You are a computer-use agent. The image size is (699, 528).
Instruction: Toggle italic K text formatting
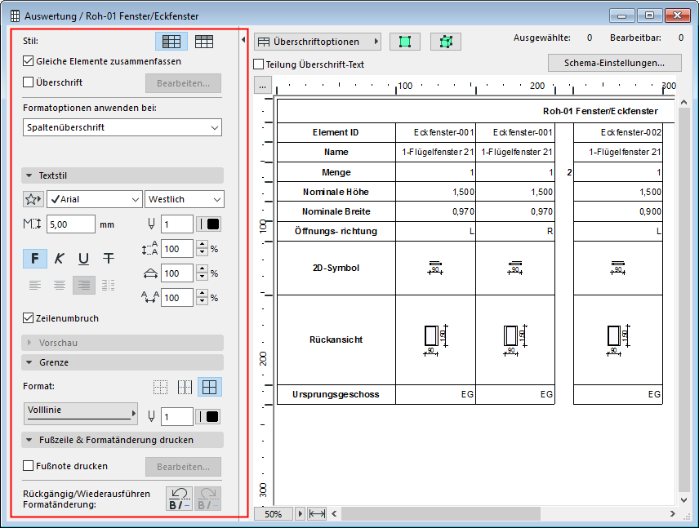60,259
